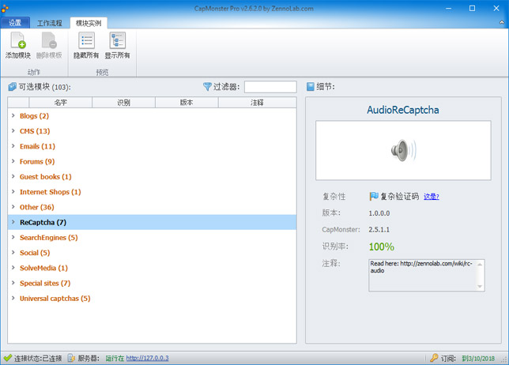Viewport: 509px width, 365px height.
Task: Expand the Internet Shops (1) group
Action: click(13, 192)
